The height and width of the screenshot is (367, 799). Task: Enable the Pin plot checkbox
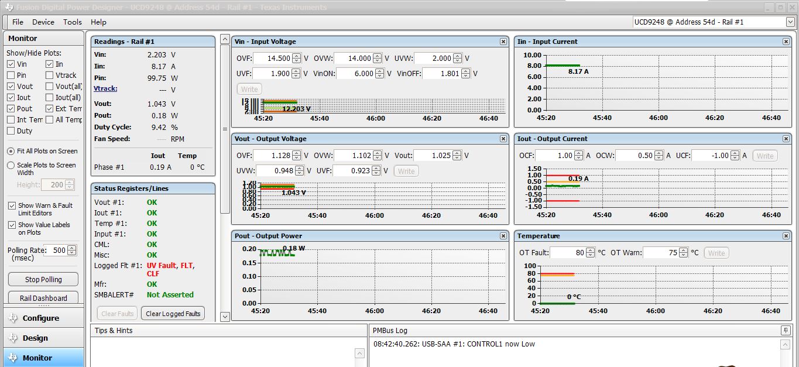pos(11,76)
